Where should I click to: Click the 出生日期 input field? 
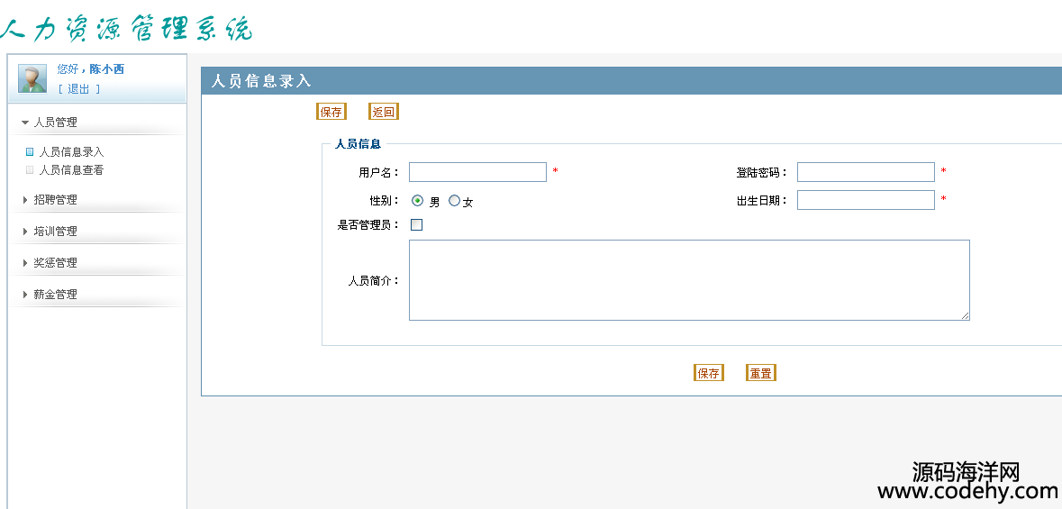pos(866,200)
